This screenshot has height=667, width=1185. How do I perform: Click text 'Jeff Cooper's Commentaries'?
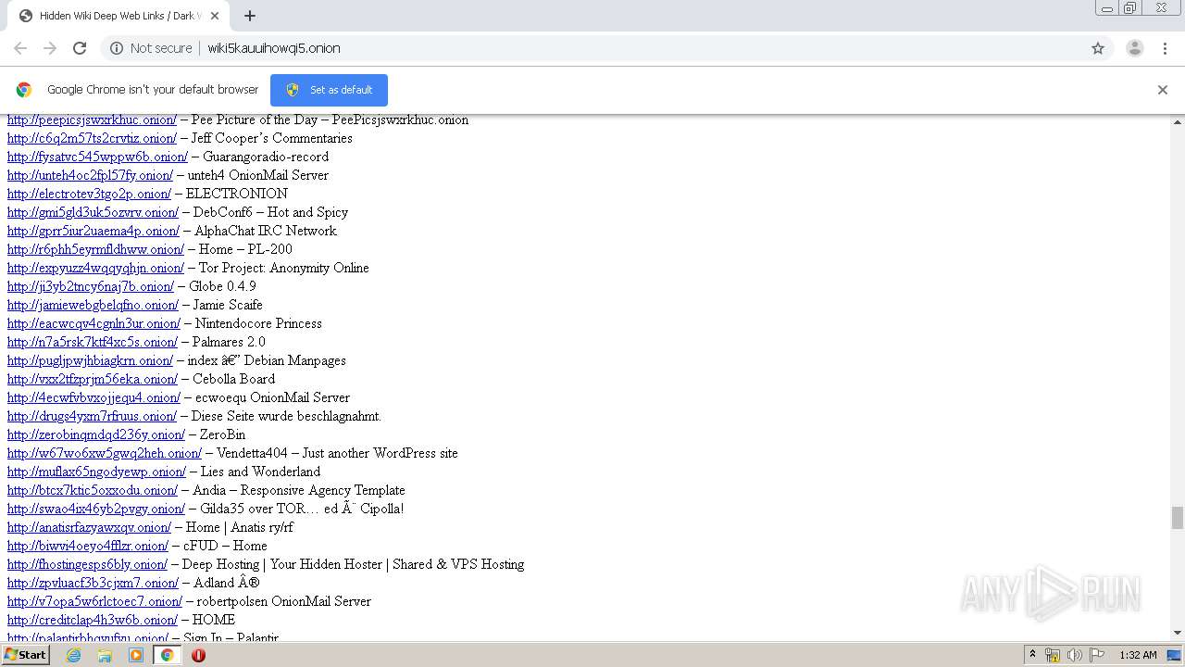coord(271,138)
